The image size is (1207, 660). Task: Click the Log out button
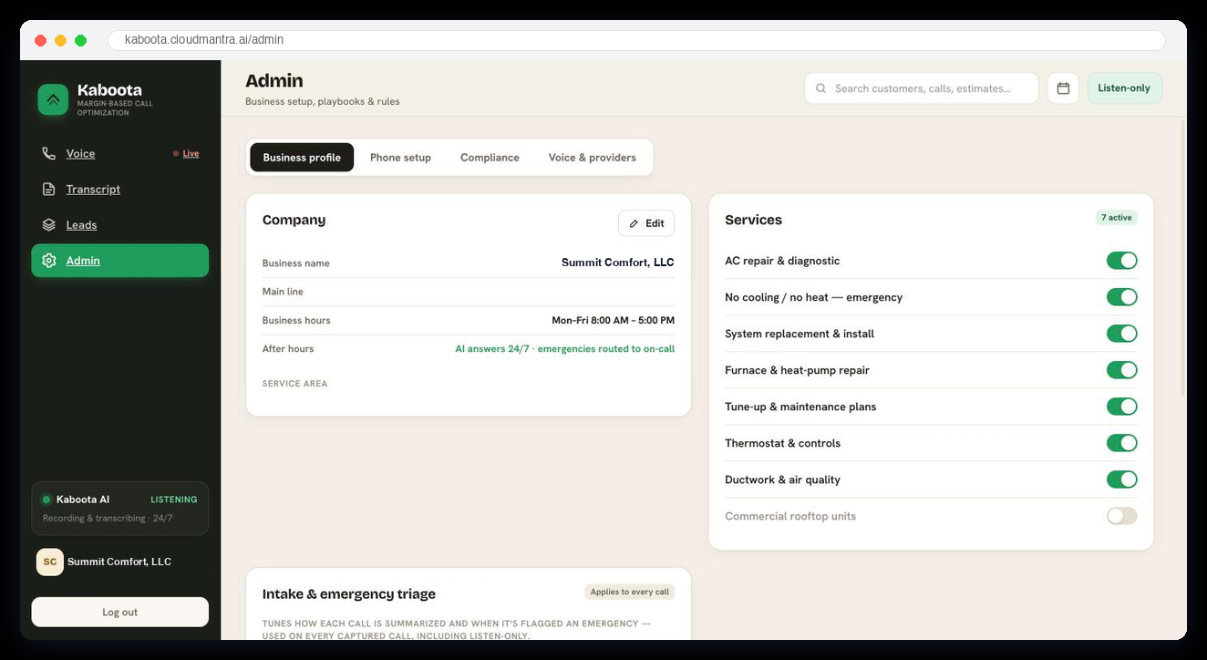(x=119, y=612)
